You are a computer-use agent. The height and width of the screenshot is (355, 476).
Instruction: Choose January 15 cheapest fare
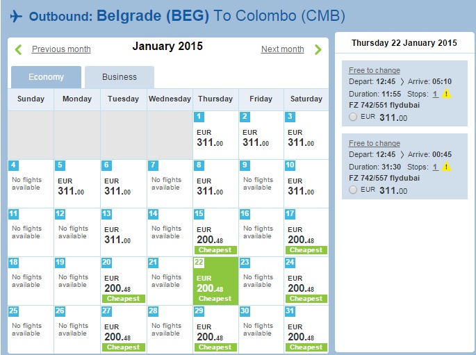(x=215, y=233)
